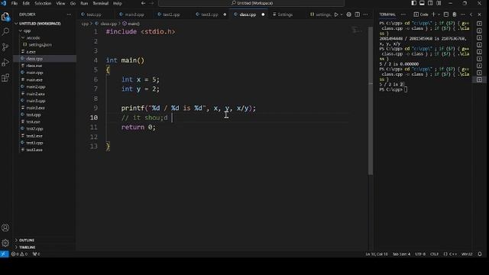Open the Selection menu

[x=43, y=3]
